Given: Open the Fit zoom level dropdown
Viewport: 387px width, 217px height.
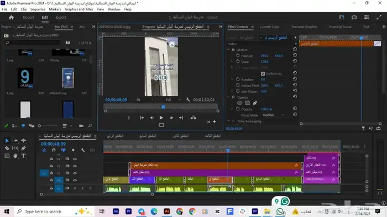Looking at the screenshot, I should point(145,99).
